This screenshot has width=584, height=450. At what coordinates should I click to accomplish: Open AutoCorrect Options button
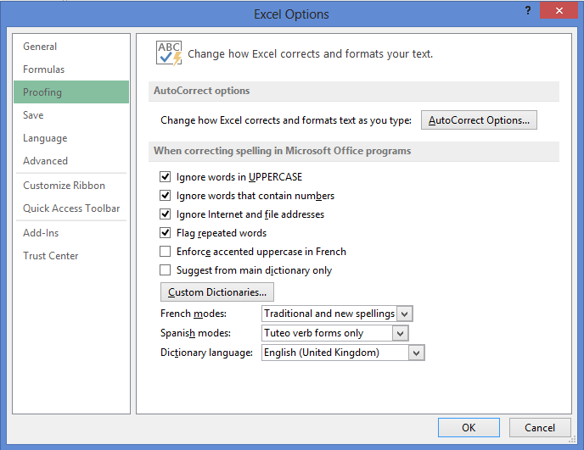tap(479, 120)
